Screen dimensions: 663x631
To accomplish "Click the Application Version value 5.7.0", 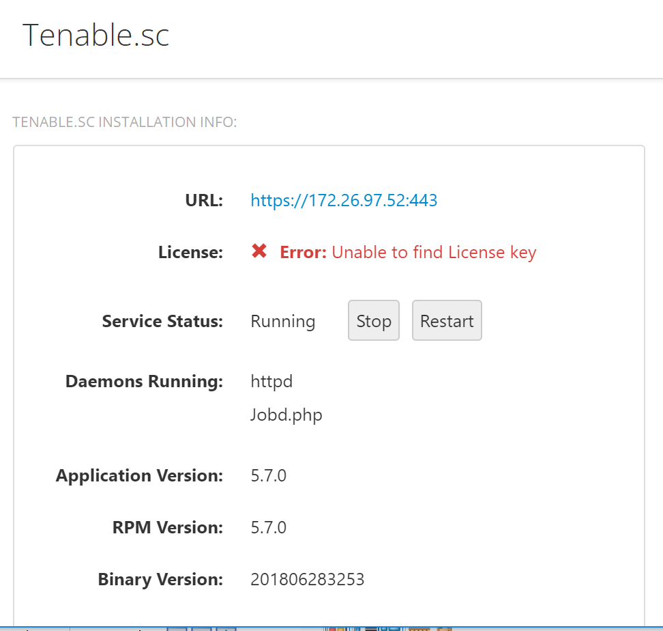I will coord(269,476).
